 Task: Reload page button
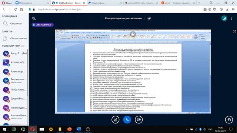pyautogui.click(x=16, y=9)
